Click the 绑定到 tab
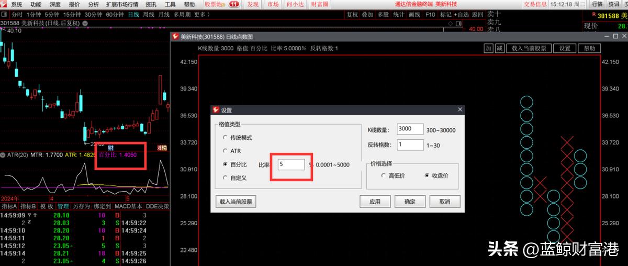 (x=102, y=206)
